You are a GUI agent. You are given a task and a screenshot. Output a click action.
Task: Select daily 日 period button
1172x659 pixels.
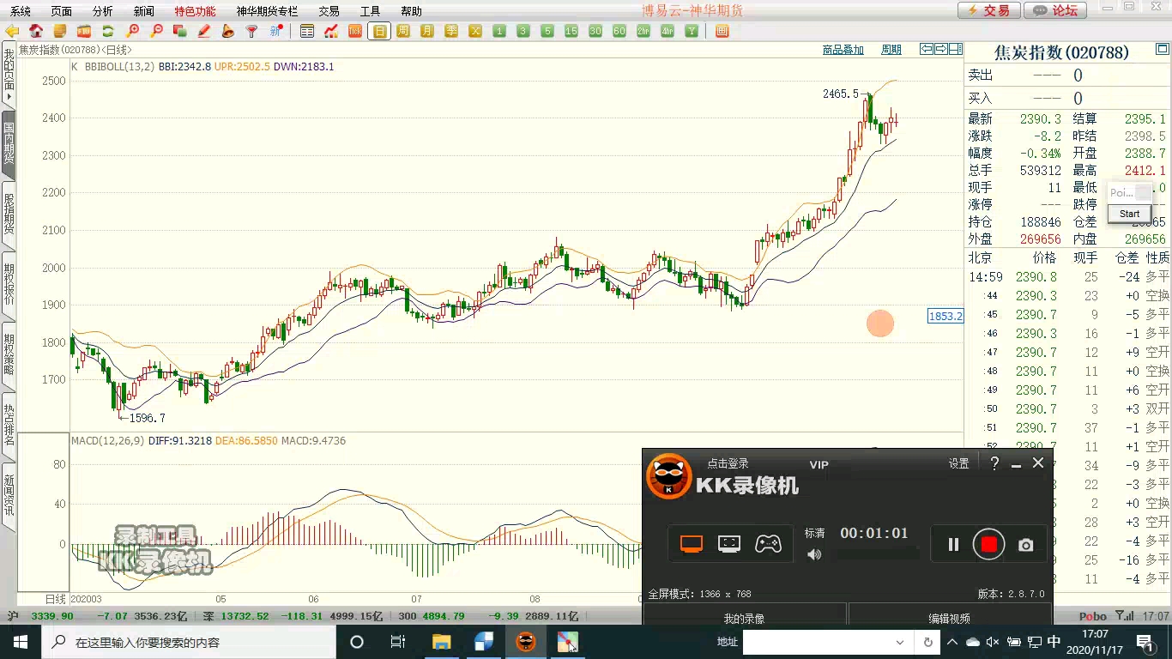point(379,31)
